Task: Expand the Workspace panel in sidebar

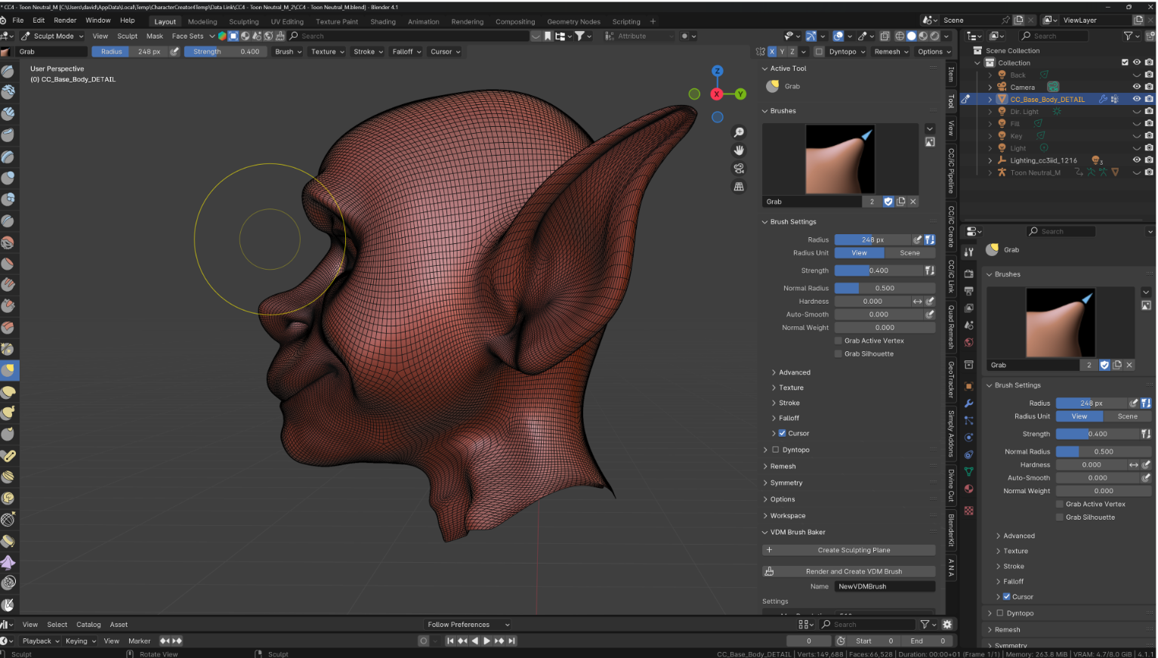Action: click(788, 516)
